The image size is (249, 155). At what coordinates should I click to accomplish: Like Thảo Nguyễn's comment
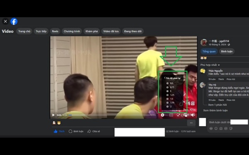click(x=221, y=79)
